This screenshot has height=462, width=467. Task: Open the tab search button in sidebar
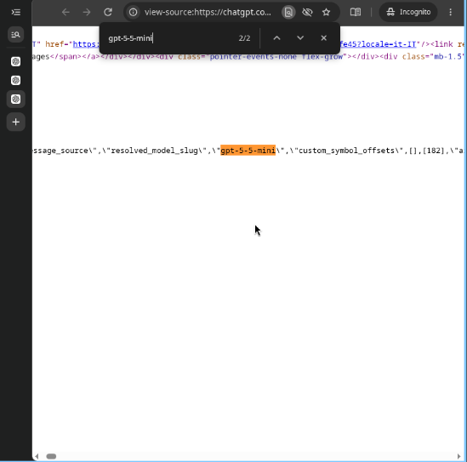click(x=16, y=35)
